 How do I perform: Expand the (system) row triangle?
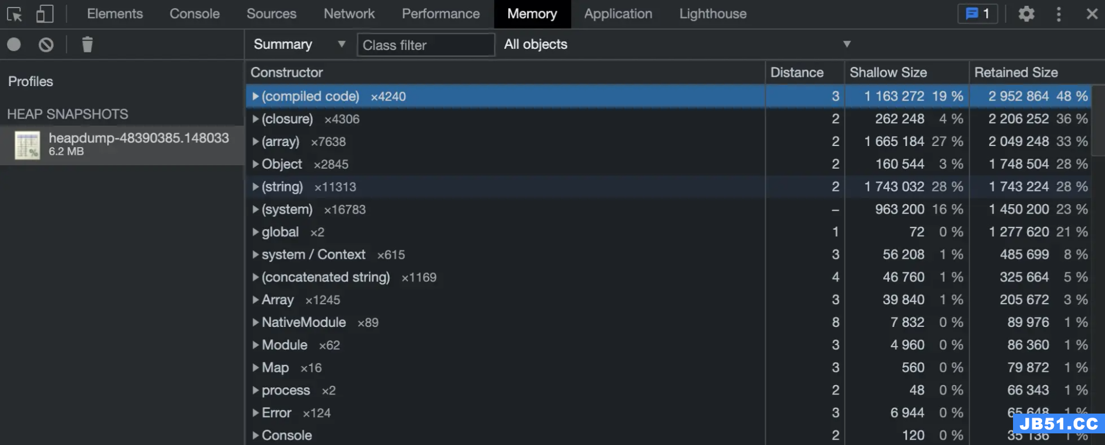pyautogui.click(x=255, y=209)
